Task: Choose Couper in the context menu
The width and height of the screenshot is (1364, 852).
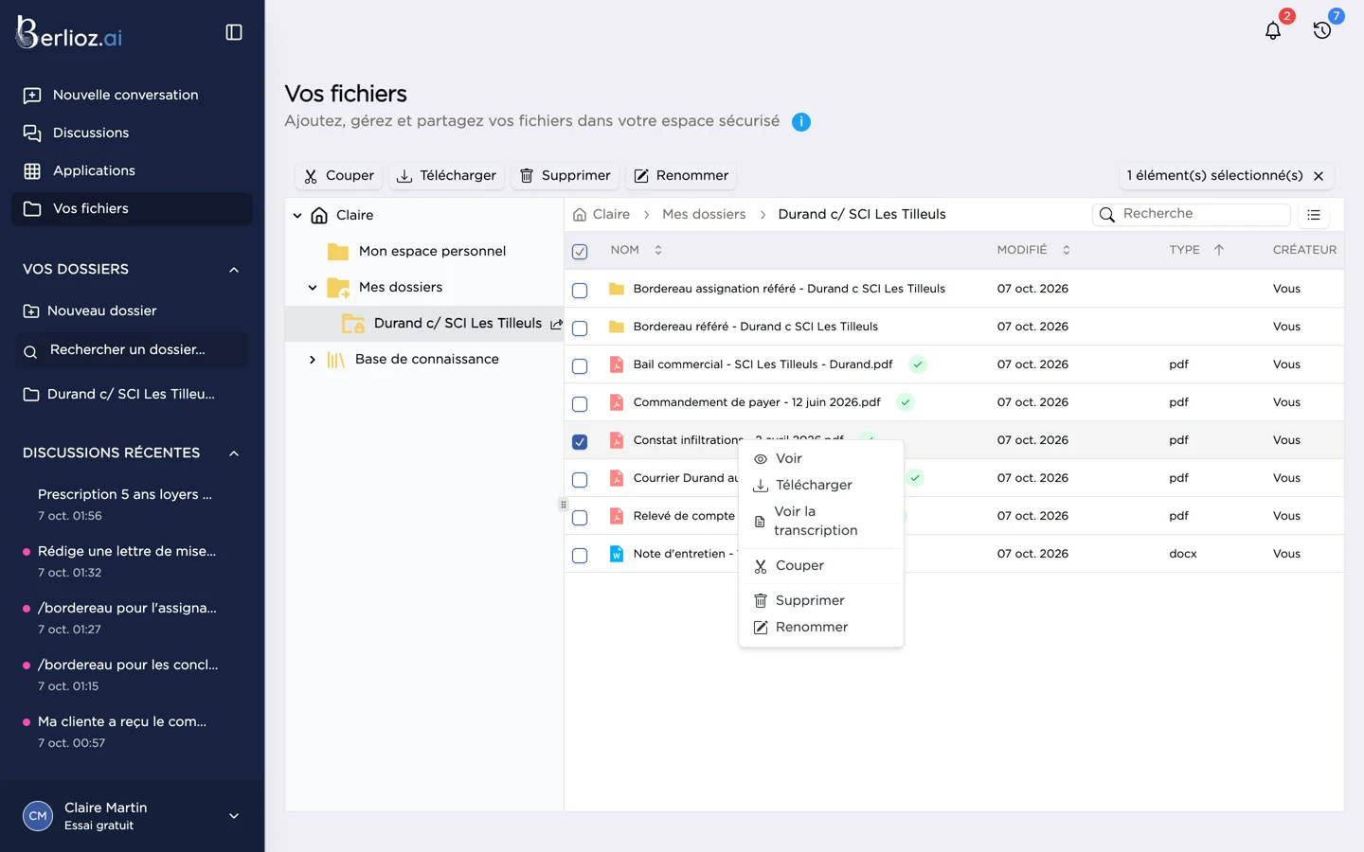Action: (820, 565)
